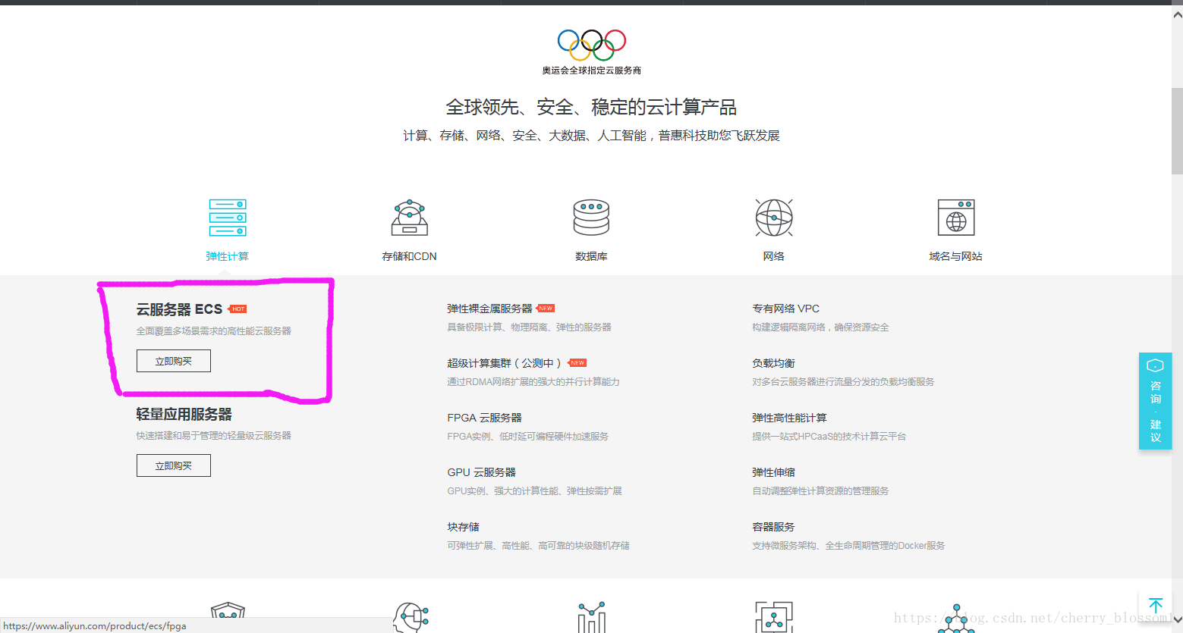1183x633 pixels.
Task: Click description 可弹性扩展、高性能、高可靠的块级随机存储
Action: point(539,546)
